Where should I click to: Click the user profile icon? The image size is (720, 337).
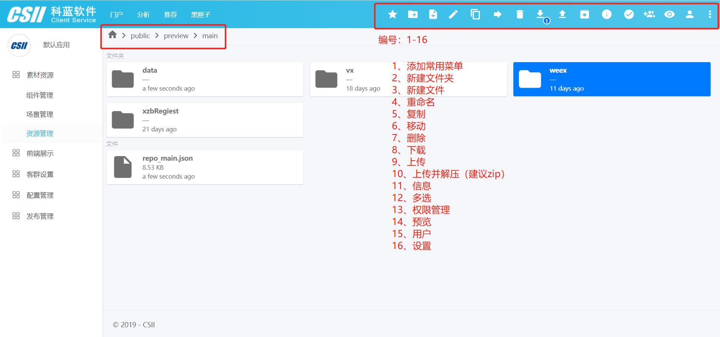[x=690, y=14]
